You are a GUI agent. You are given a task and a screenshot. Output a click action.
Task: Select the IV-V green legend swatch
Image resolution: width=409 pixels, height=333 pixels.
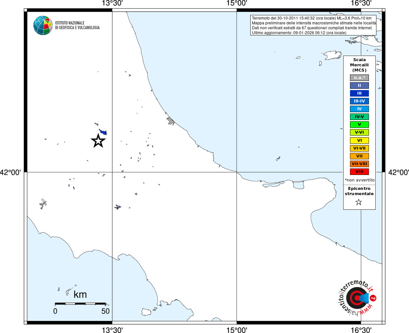359,117
